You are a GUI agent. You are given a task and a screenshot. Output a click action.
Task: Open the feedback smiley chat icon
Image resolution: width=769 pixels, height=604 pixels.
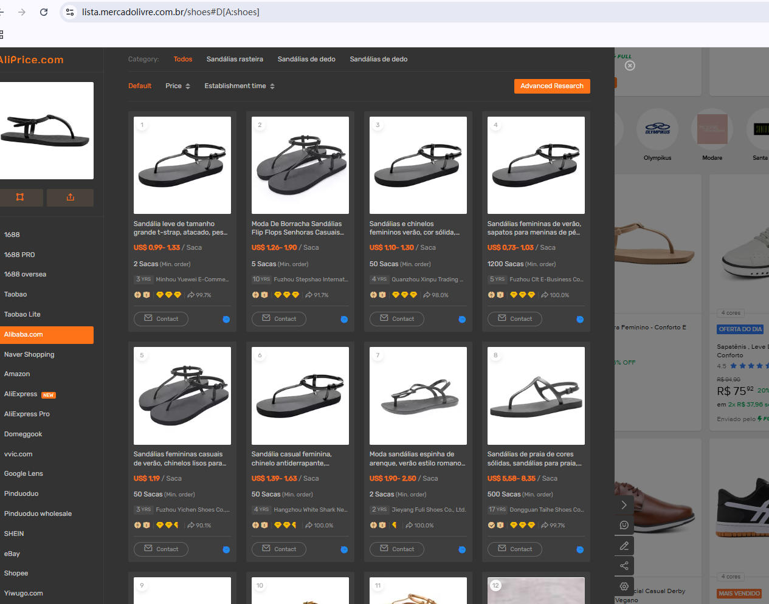(624, 525)
